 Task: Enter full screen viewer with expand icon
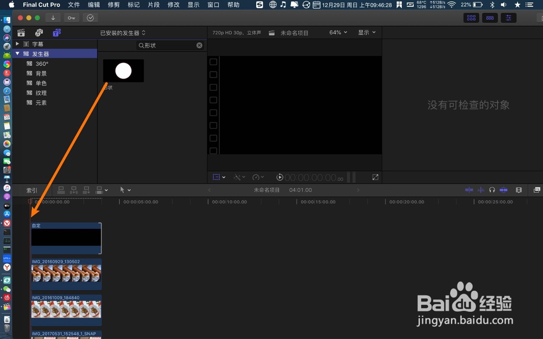click(x=375, y=177)
